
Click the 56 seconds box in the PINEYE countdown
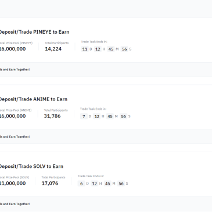tap(124, 49)
